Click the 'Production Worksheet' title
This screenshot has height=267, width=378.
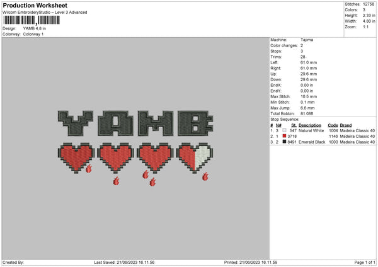click(35, 5)
